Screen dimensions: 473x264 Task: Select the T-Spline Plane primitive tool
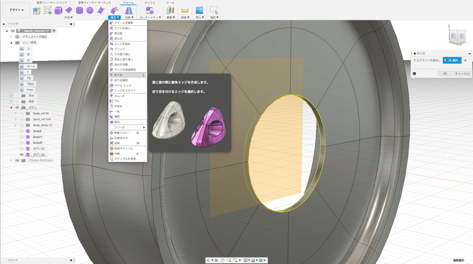click(69, 11)
